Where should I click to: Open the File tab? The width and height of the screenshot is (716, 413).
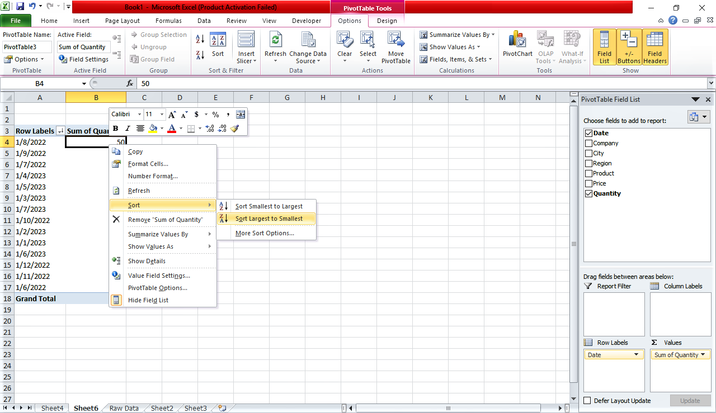pos(16,21)
